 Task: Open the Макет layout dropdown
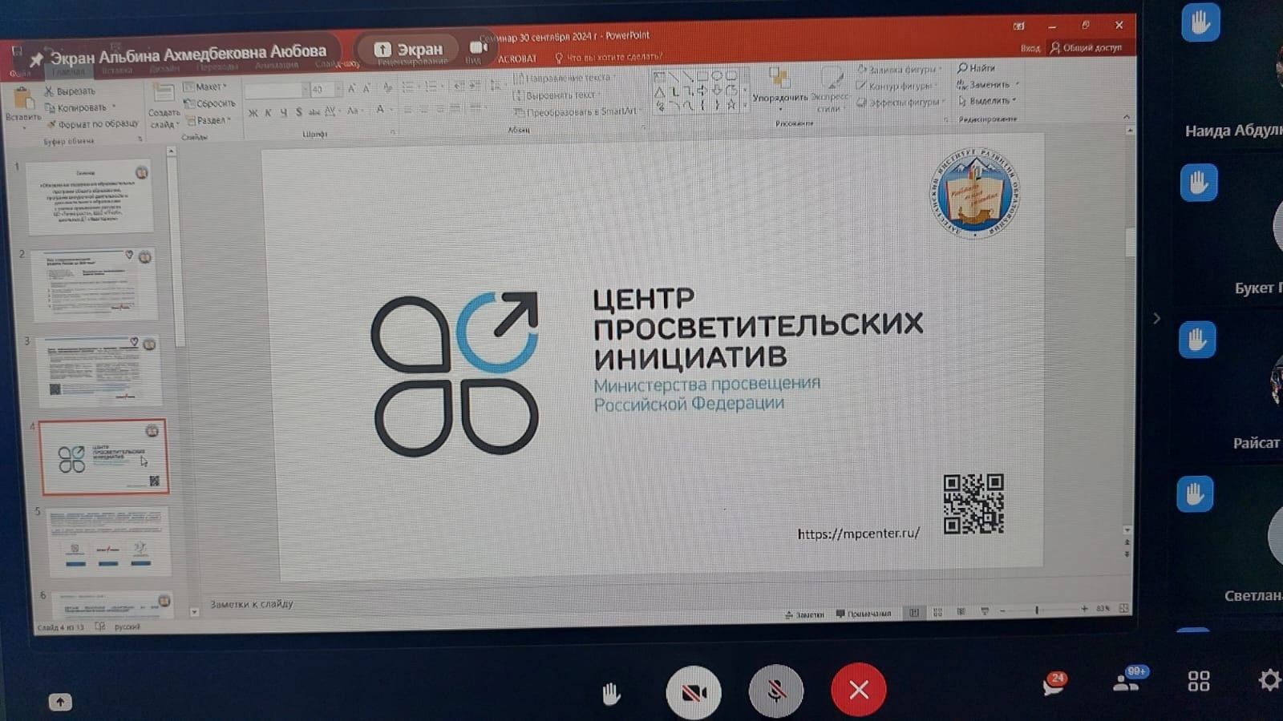click(206, 87)
